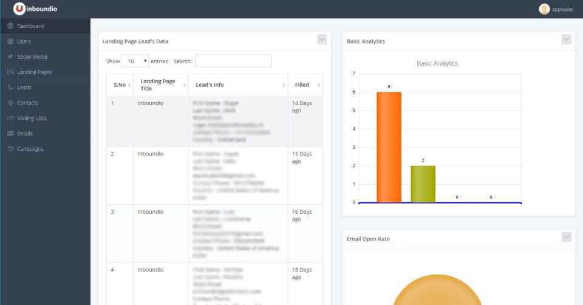This screenshot has width=583, height=305.
Task: Click the Email Open Rate pie chart
Action: pos(437,290)
